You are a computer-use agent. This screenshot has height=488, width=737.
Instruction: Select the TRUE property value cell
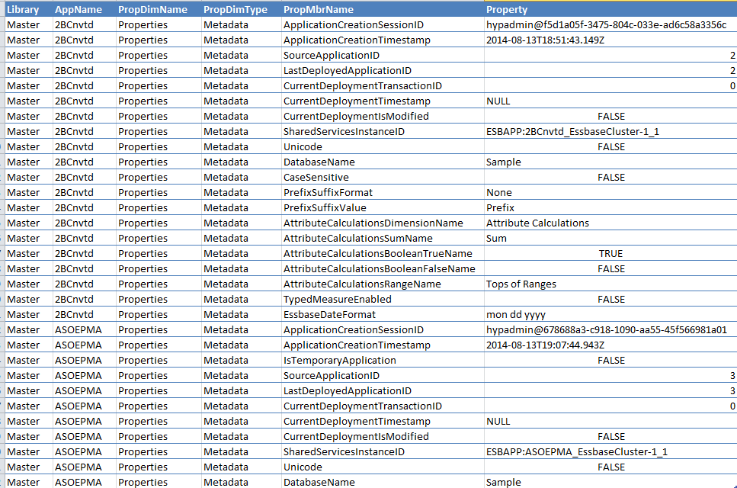(x=610, y=254)
